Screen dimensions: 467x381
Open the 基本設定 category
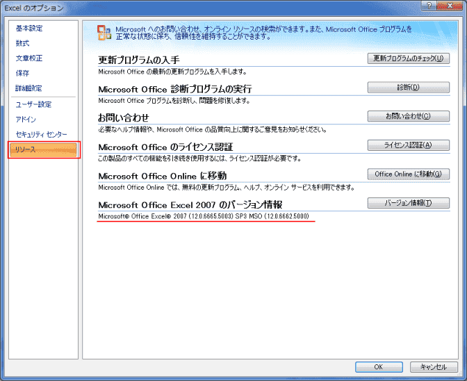[29, 29]
